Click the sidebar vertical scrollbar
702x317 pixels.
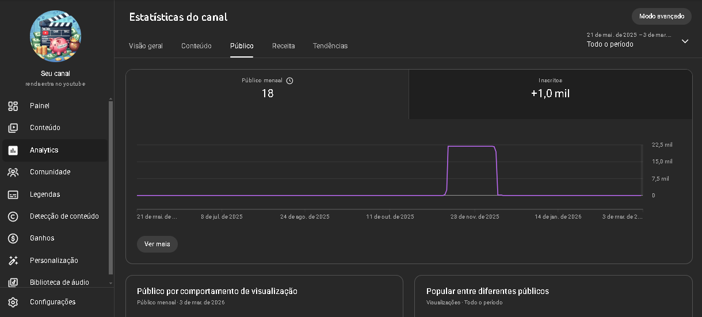111,187
